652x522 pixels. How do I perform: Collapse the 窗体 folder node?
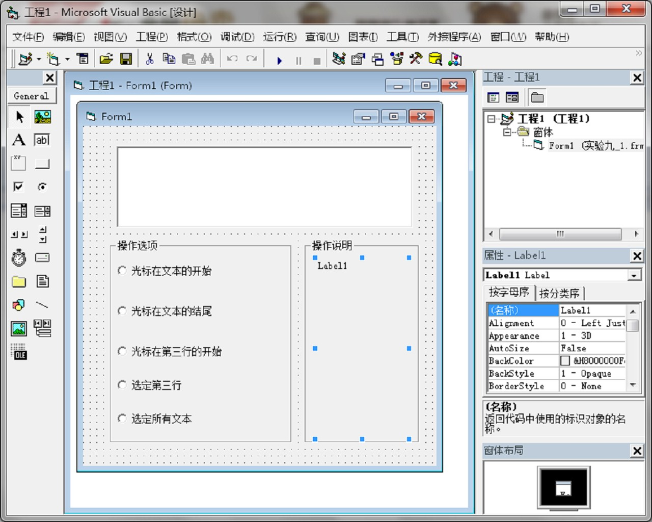pos(507,132)
